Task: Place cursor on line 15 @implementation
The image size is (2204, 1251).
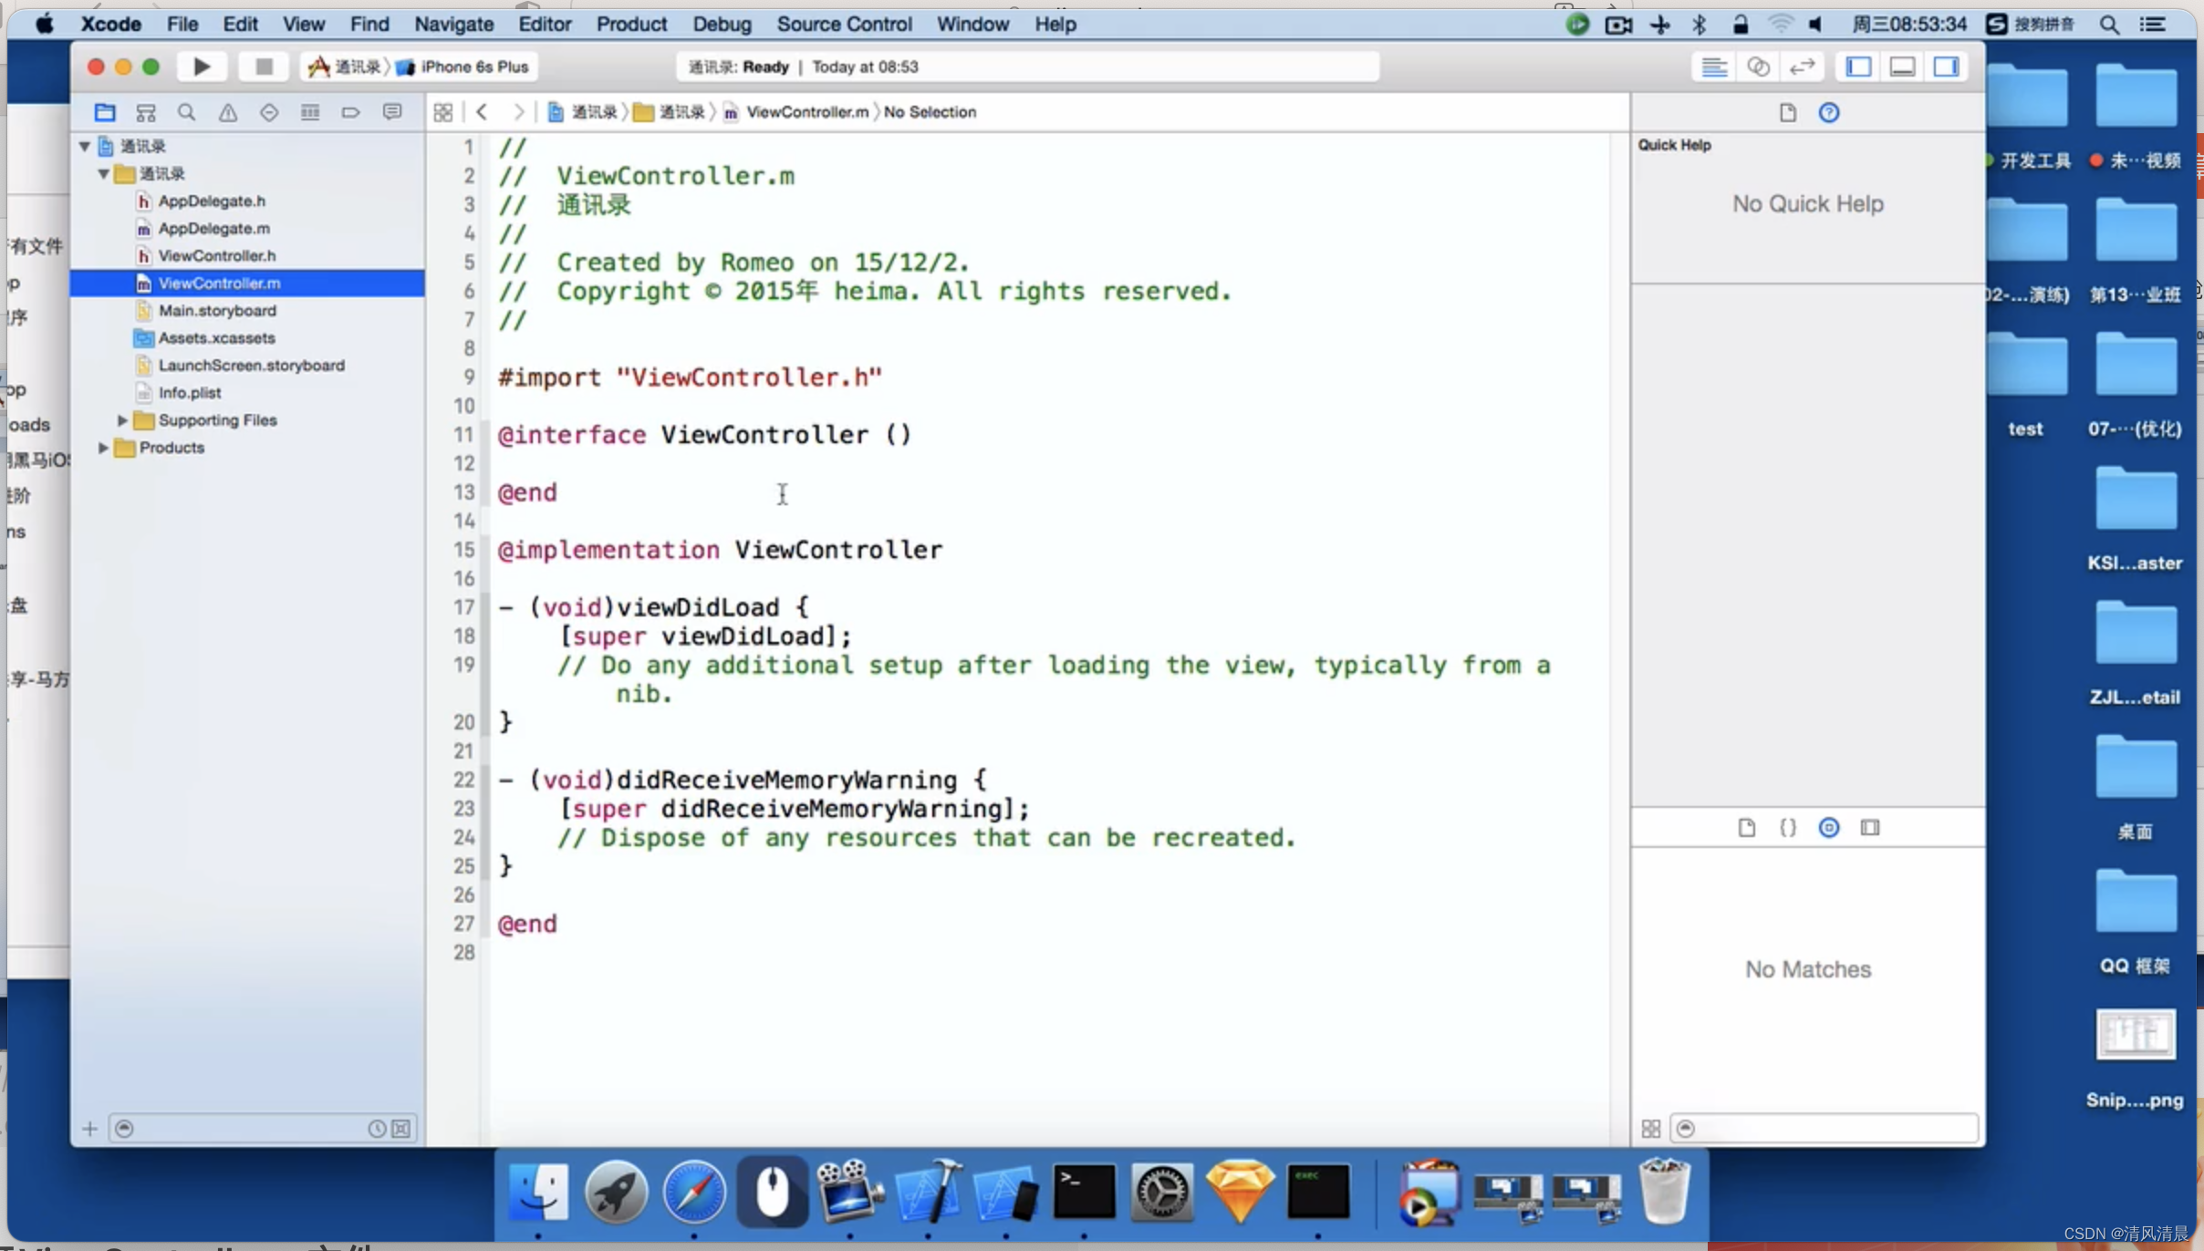Action: pos(721,550)
